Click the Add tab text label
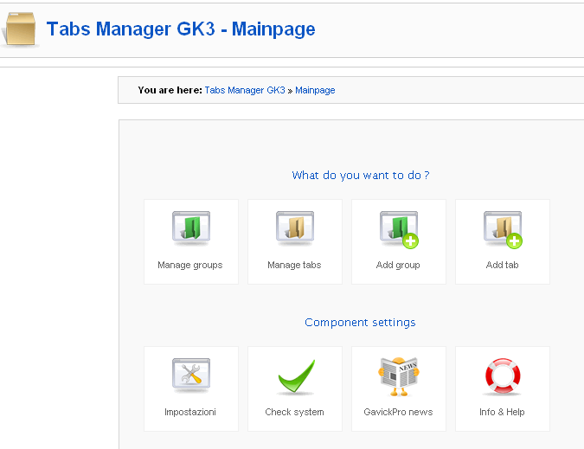Viewport: 584px width, 449px height. [502, 265]
